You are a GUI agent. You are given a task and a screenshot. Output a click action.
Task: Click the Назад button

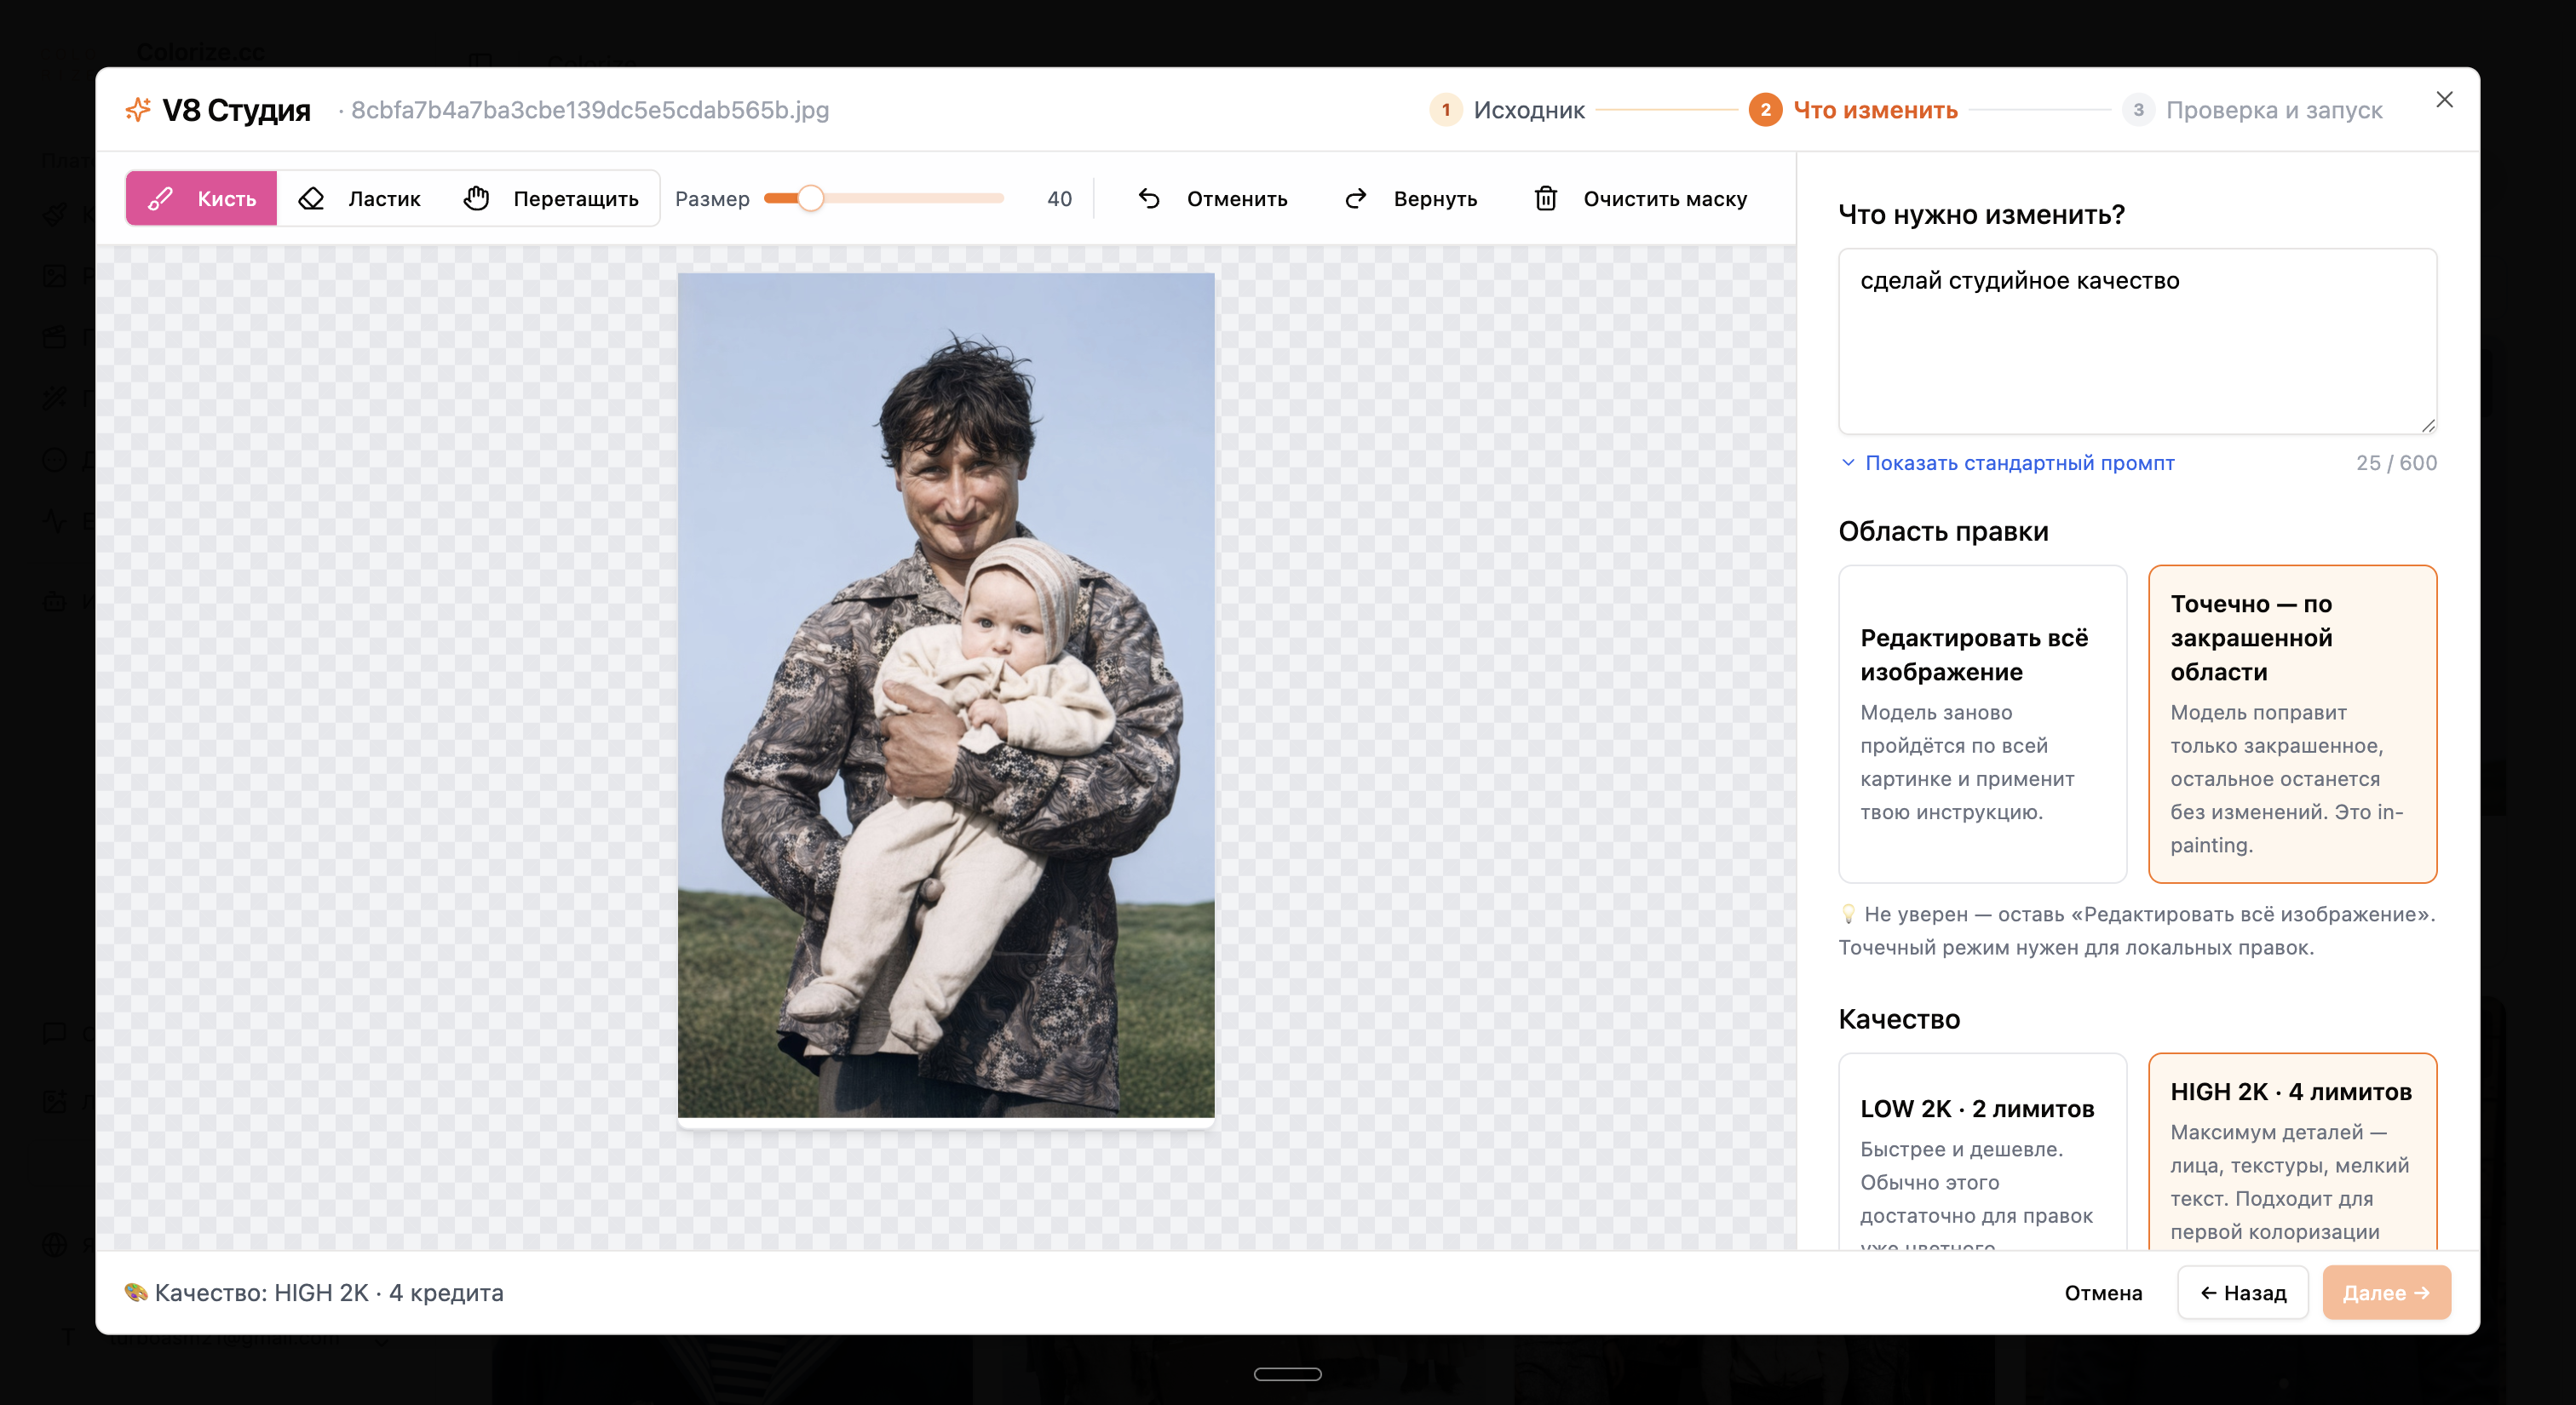(x=2243, y=1293)
